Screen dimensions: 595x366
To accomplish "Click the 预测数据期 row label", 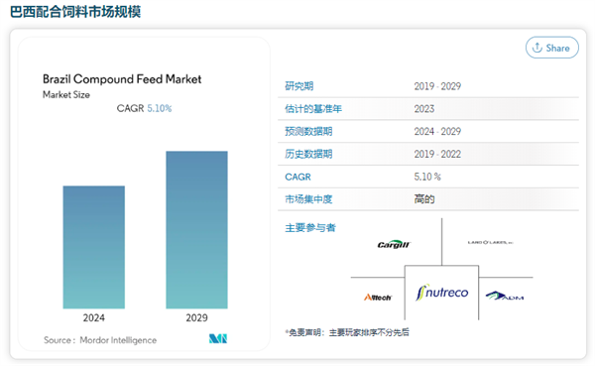I will coord(308,131).
